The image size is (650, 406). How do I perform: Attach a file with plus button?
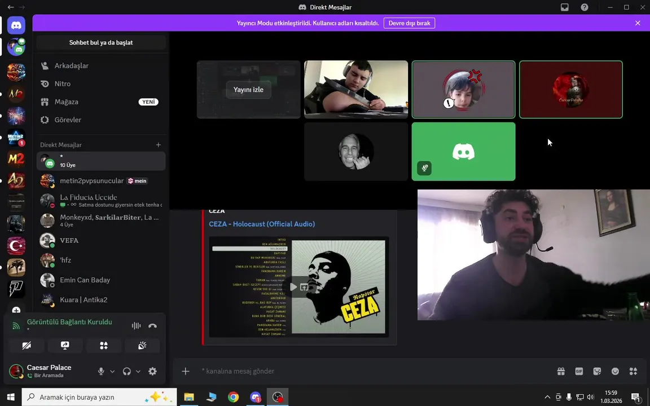(x=185, y=371)
